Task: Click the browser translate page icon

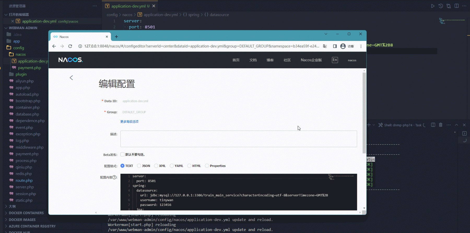Action: point(325,46)
